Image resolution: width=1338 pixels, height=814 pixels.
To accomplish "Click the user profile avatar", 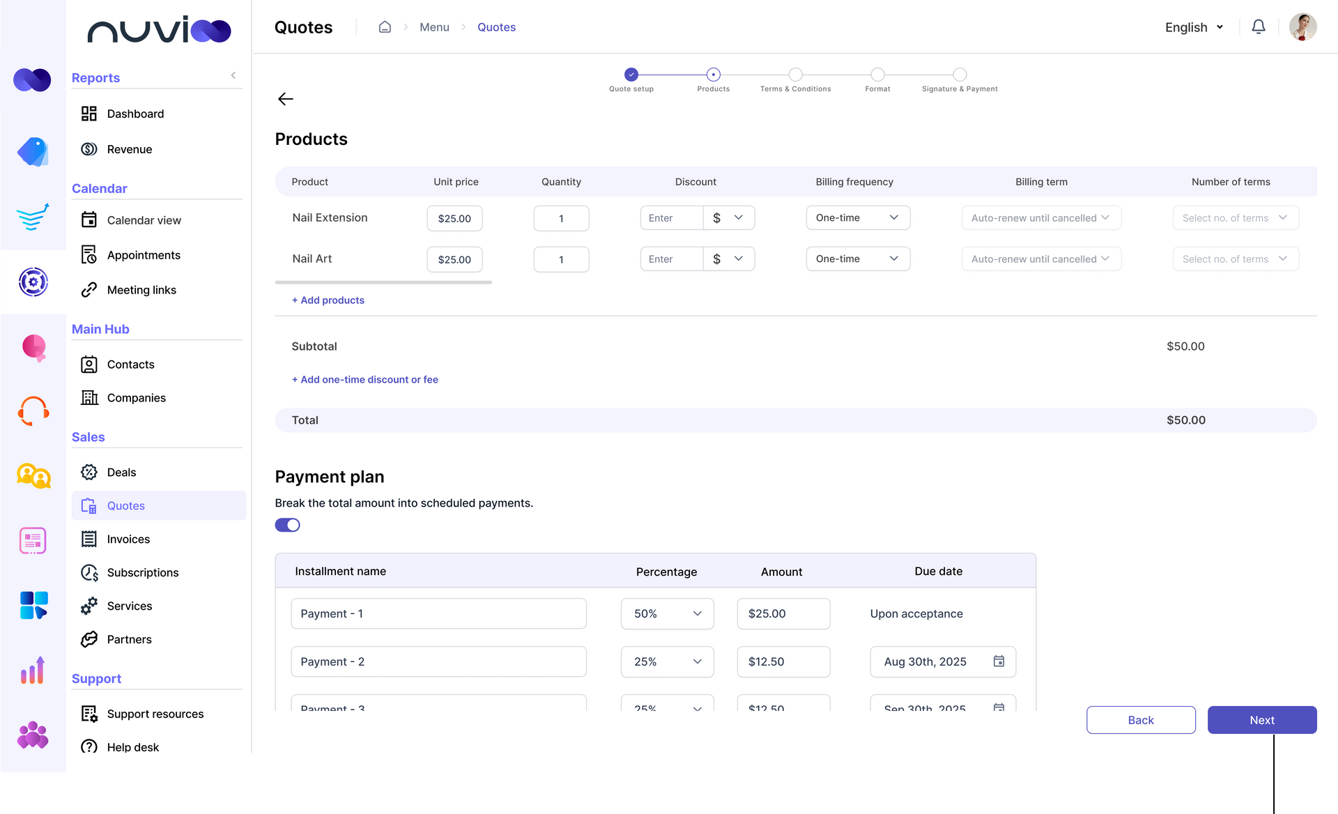I will 1302,26.
